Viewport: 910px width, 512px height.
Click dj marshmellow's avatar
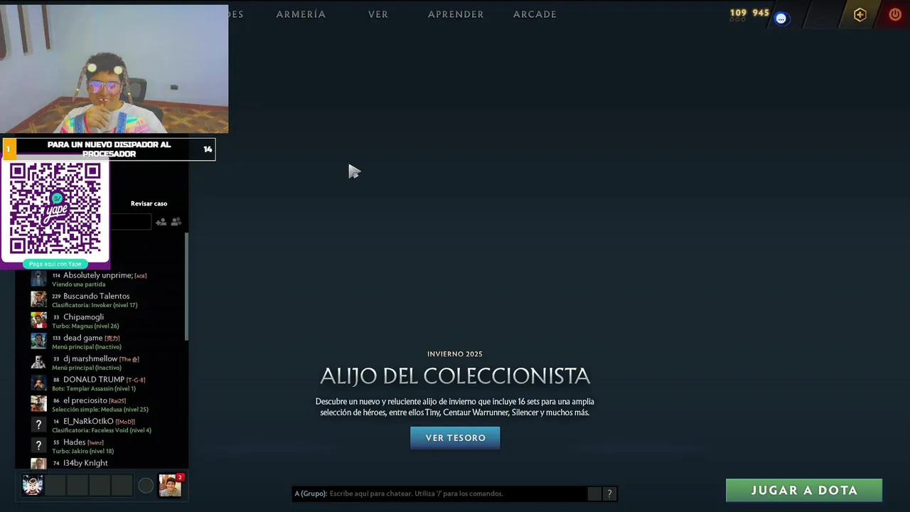click(x=38, y=362)
